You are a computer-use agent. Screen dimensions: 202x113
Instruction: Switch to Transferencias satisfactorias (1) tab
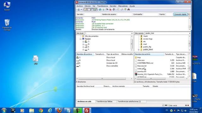pos(129,102)
